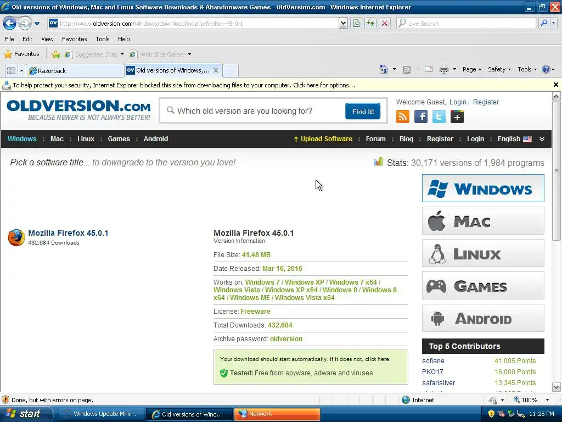Viewport: 562px width, 422px height.
Task: Open the Tools menu in menu bar
Action: 103,39
